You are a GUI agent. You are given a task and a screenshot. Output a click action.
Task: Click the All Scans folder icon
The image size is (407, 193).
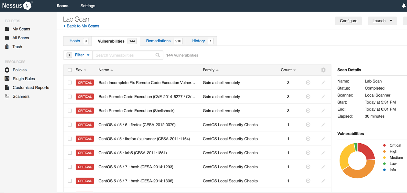pos(7,38)
